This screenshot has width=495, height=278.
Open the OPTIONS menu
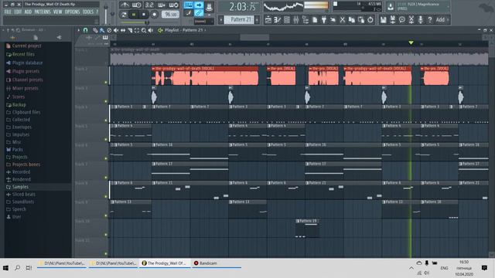pos(72,12)
